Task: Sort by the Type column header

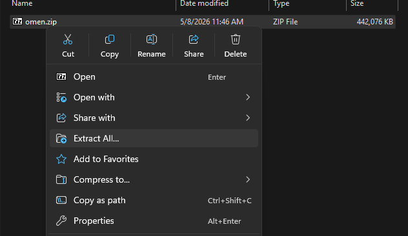Action: tap(281, 4)
